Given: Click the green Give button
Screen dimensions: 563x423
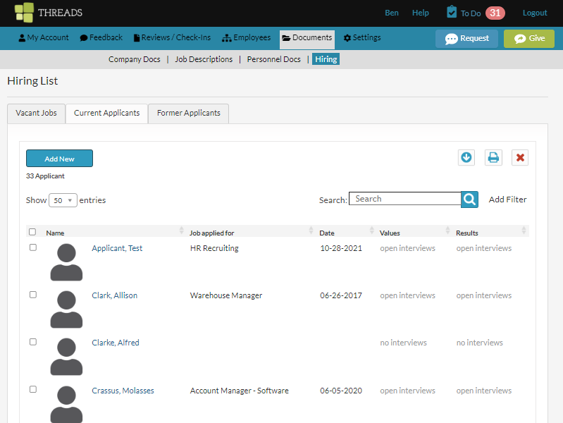Looking at the screenshot, I should pyautogui.click(x=529, y=39).
